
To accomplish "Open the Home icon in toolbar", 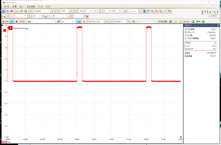I will [x=26, y=11].
